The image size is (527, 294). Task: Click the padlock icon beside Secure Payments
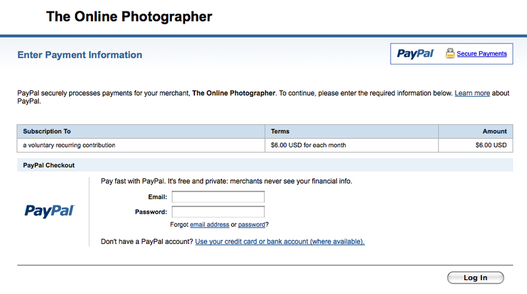click(x=450, y=53)
